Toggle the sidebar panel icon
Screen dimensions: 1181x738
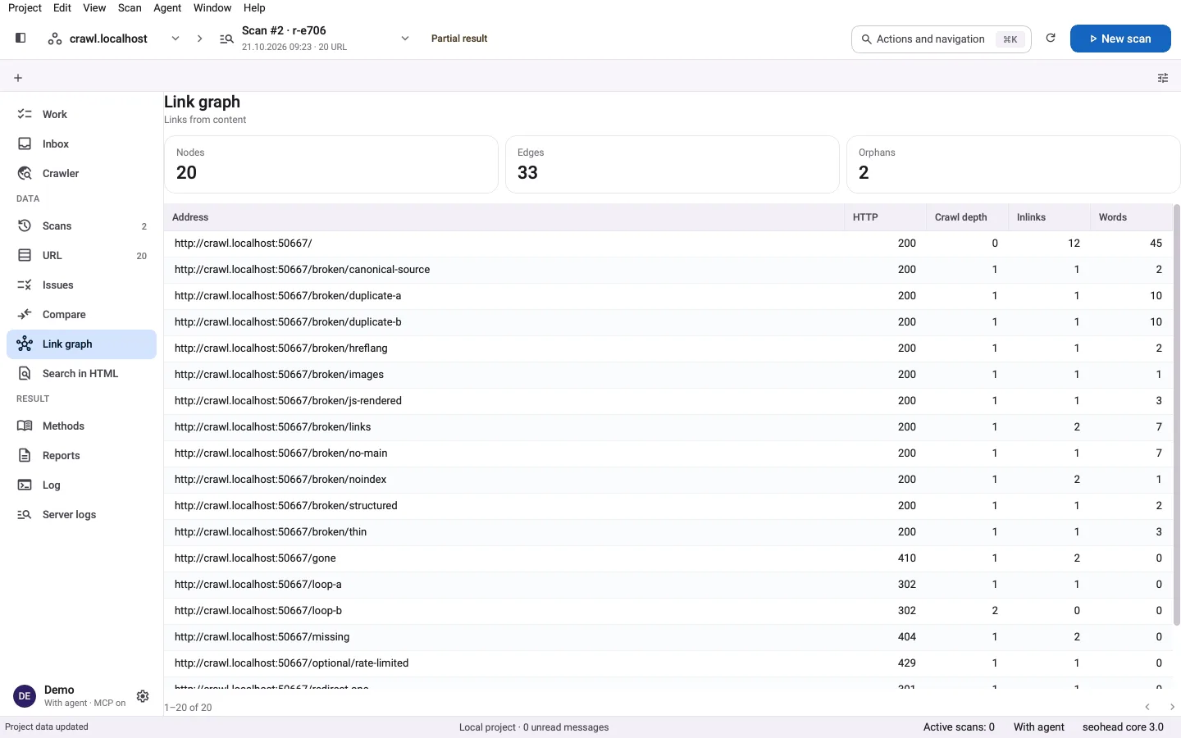coord(21,38)
